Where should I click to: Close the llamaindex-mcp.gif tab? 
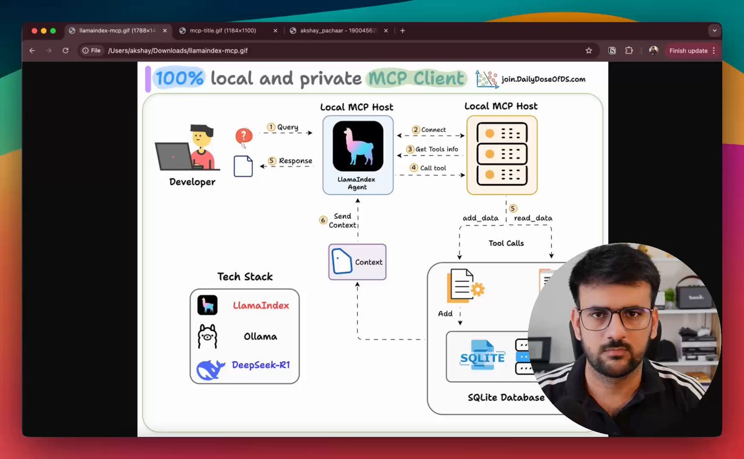click(x=164, y=30)
